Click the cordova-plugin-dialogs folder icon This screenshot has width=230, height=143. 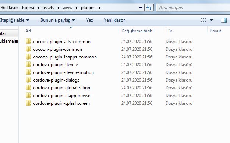(x=28, y=80)
